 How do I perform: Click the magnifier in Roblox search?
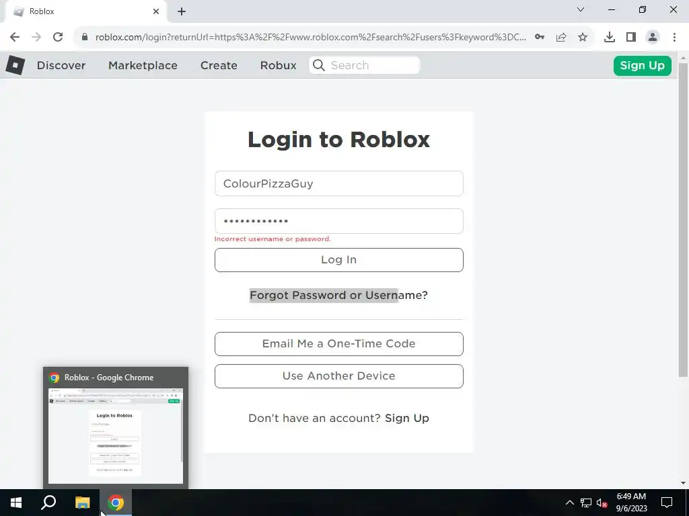pyautogui.click(x=319, y=65)
